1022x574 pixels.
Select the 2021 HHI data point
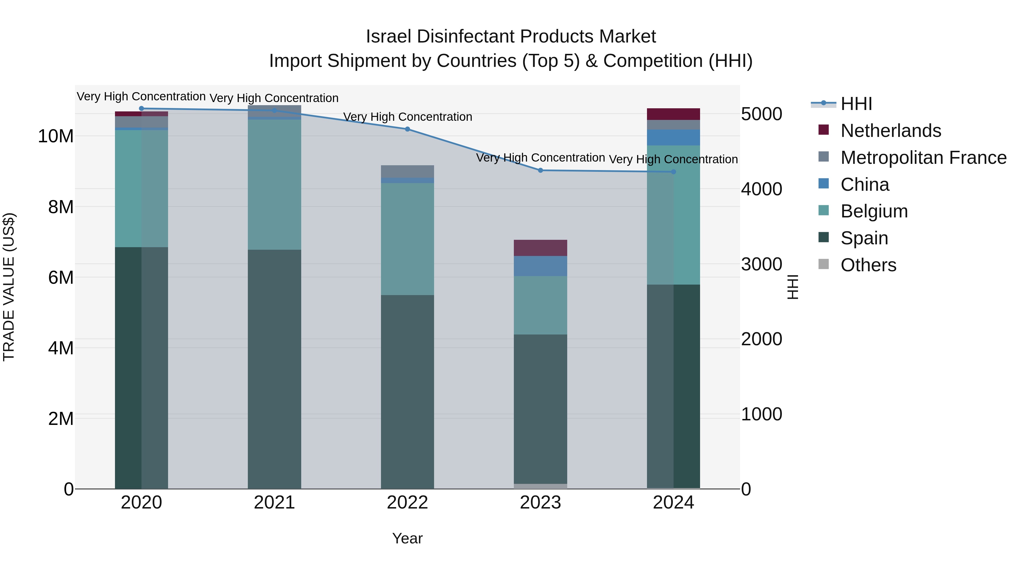(275, 111)
